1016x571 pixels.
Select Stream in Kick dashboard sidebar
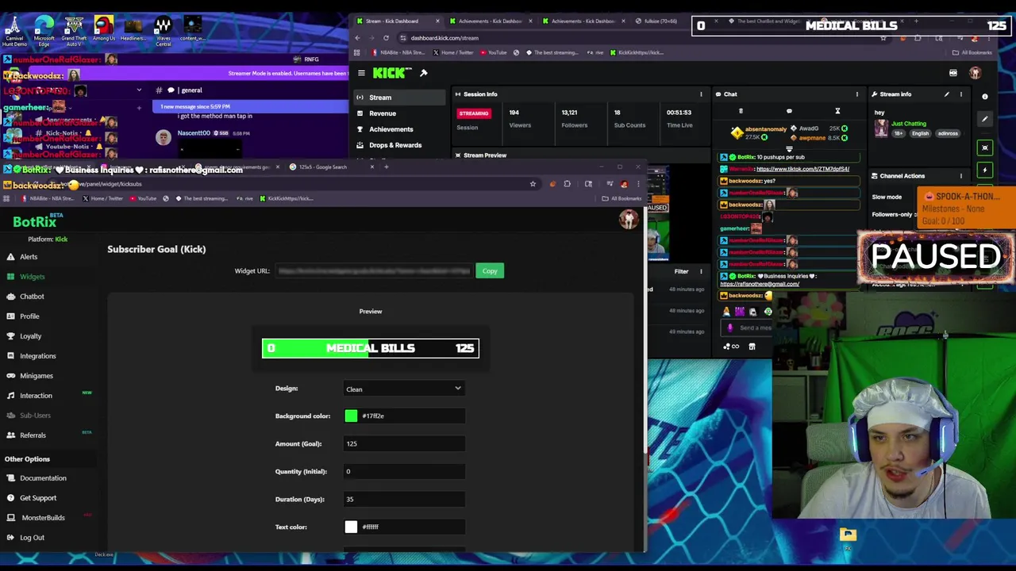point(398,98)
